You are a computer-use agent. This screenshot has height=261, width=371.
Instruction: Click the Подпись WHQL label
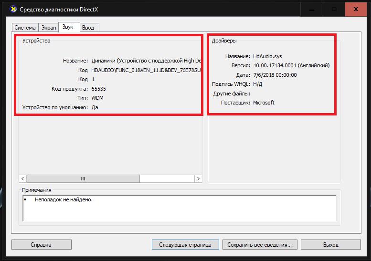231,84
